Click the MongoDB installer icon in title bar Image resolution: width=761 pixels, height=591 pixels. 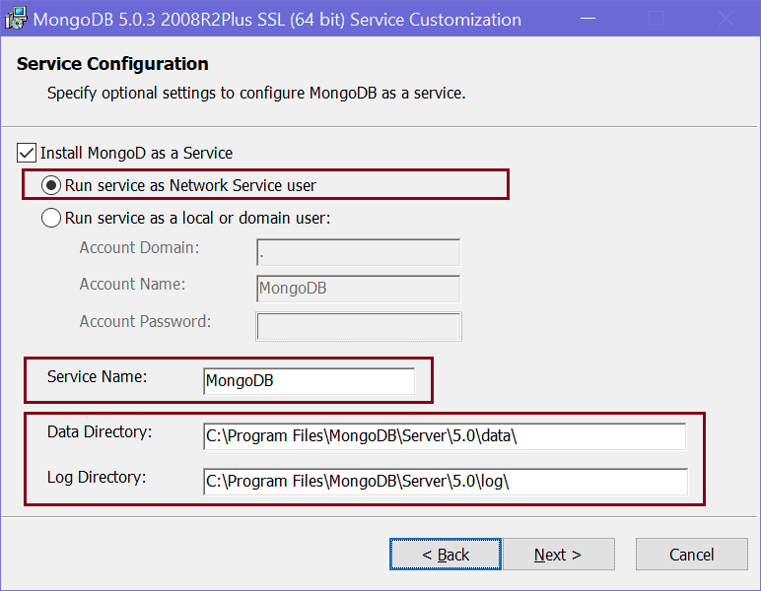(x=16, y=19)
